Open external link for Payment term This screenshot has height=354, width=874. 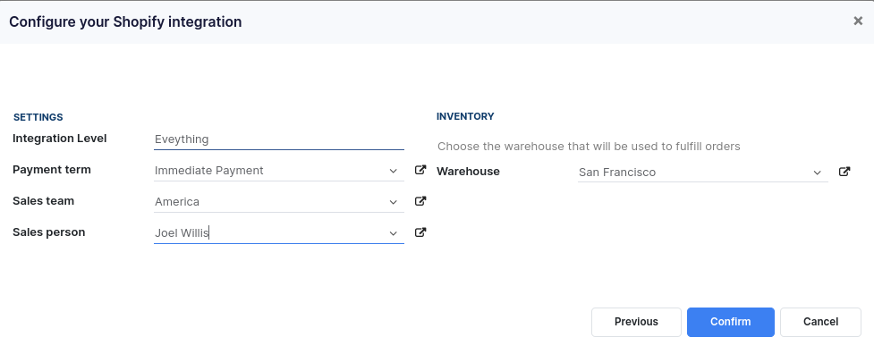[420, 170]
